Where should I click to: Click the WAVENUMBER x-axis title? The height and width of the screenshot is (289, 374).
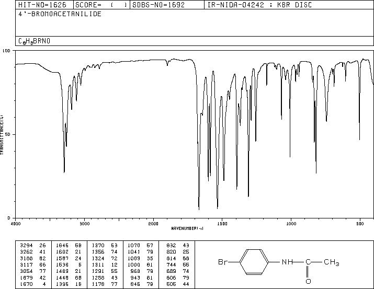187,228
